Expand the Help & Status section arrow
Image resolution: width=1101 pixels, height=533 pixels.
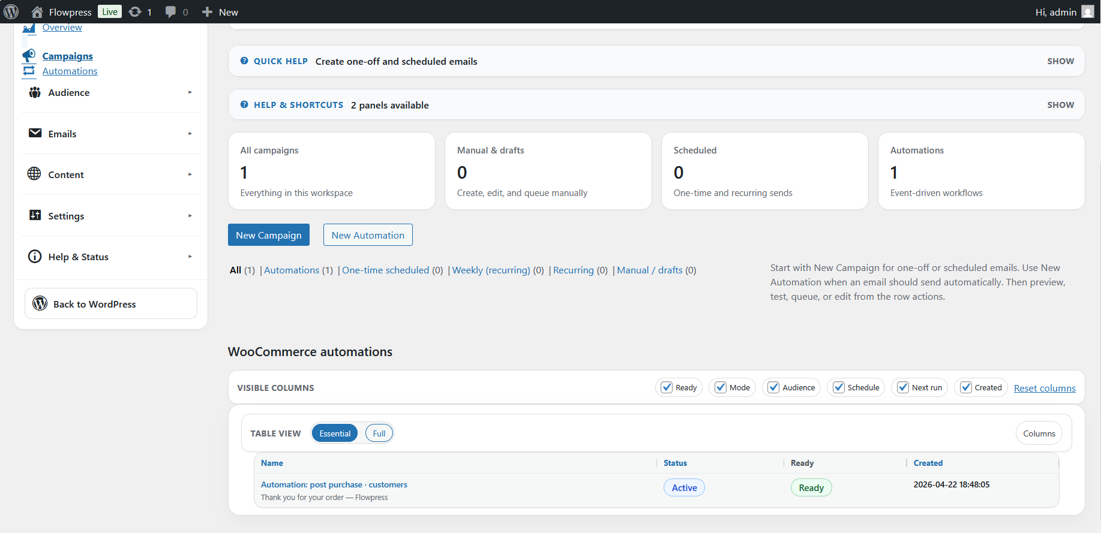pyautogui.click(x=190, y=257)
